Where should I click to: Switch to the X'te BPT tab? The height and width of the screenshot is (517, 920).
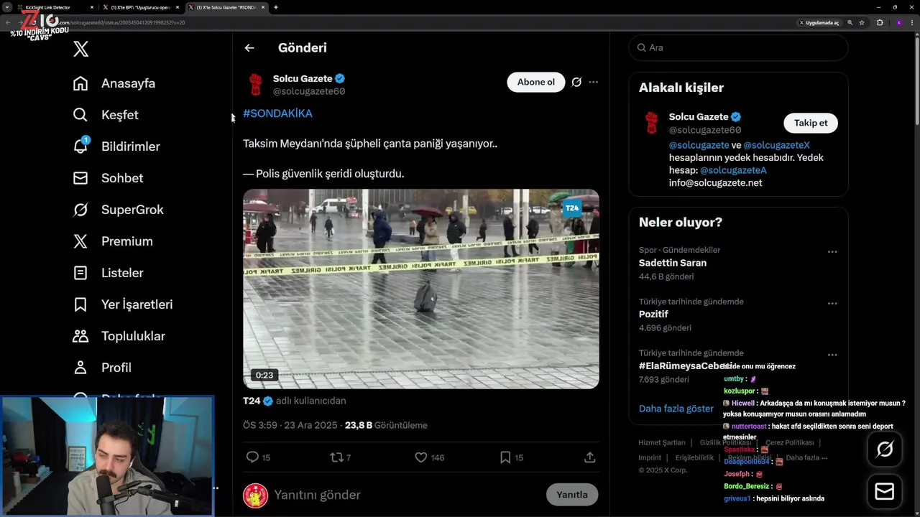point(140,7)
